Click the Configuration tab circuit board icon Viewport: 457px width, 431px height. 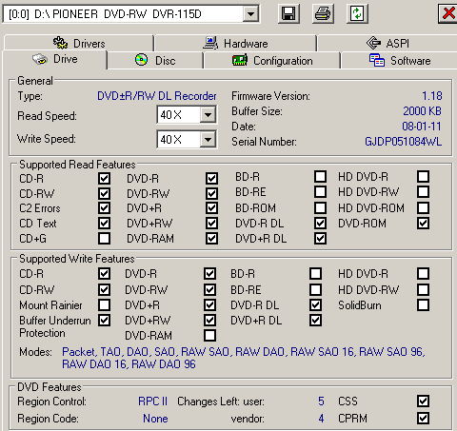point(240,60)
